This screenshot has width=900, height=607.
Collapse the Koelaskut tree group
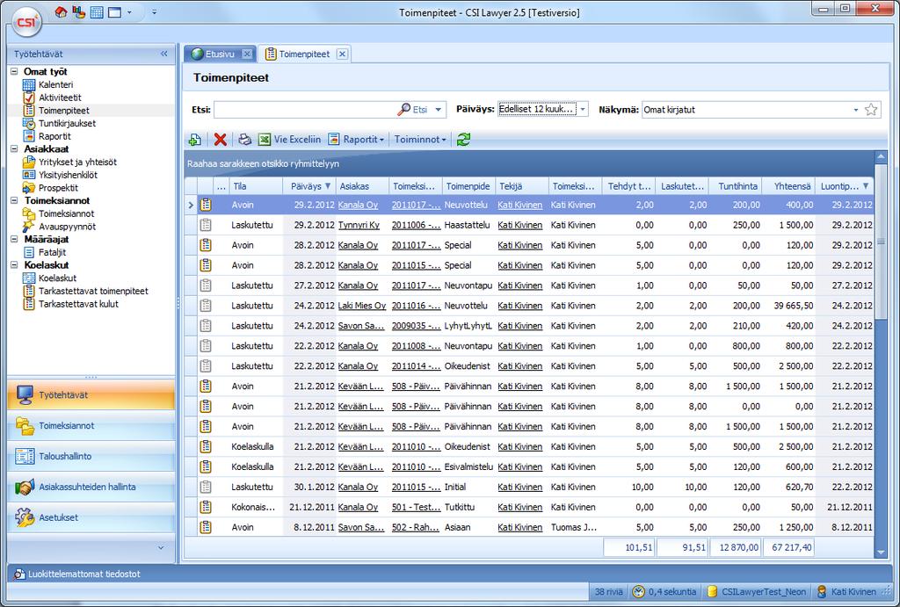(14, 265)
